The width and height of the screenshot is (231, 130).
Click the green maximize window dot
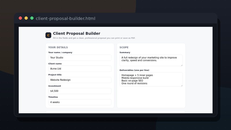[x=32, y=18]
